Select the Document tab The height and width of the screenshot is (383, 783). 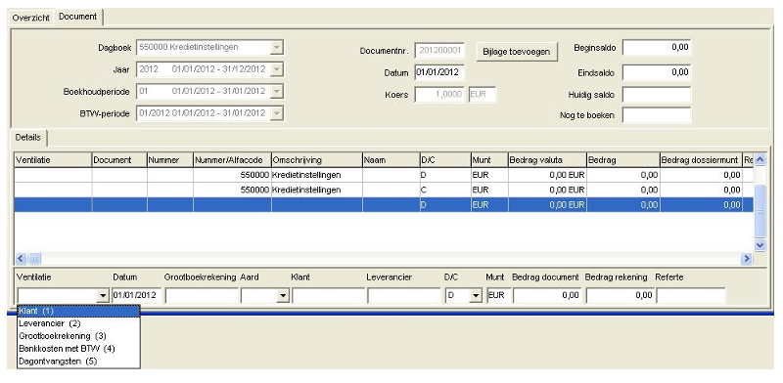point(78,17)
